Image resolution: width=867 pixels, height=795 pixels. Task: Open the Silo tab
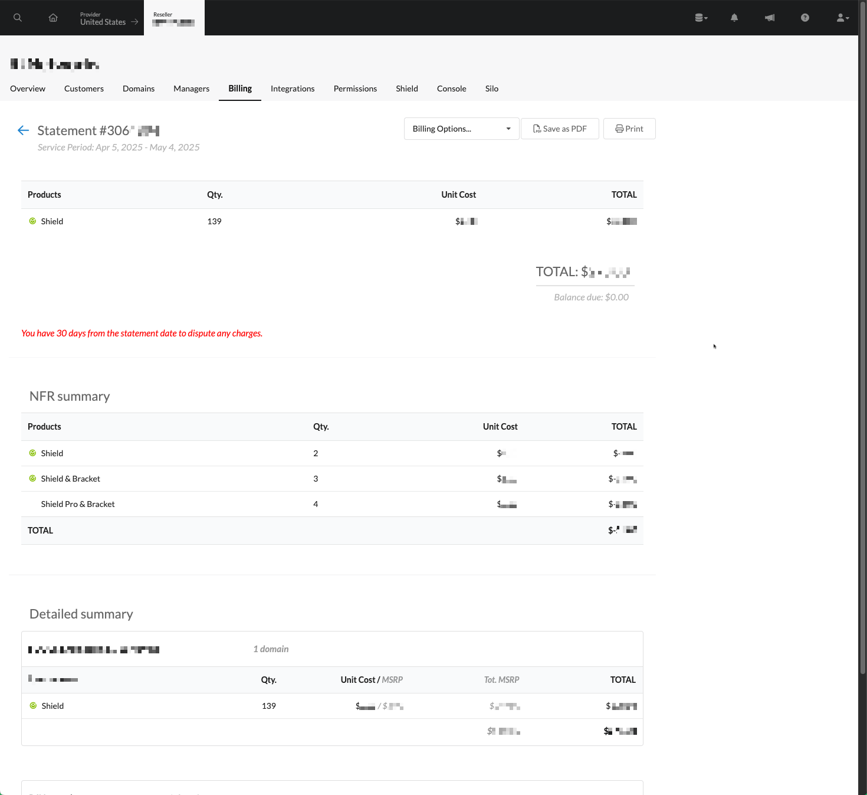(492, 89)
